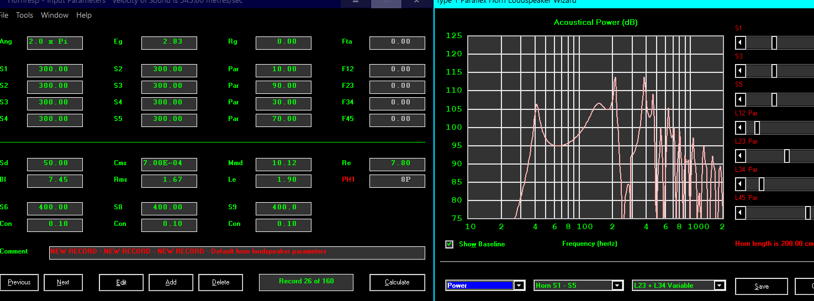Viewport: 814px width, 301px height.
Task: Click the S1 slider thumb
Action: 774,43
